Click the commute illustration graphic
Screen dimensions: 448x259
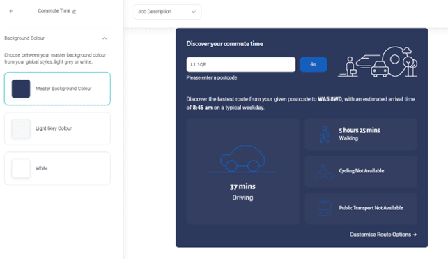pyautogui.click(x=378, y=62)
